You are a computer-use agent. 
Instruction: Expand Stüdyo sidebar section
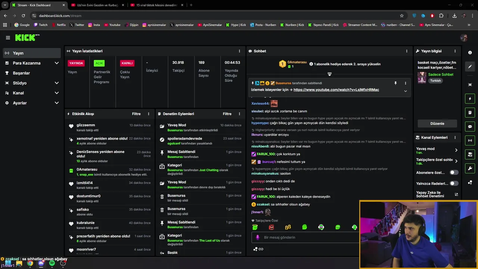(57, 83)
